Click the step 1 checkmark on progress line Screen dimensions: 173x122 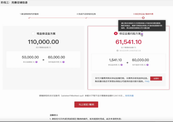pyautogui.click(x=29, y=18)
